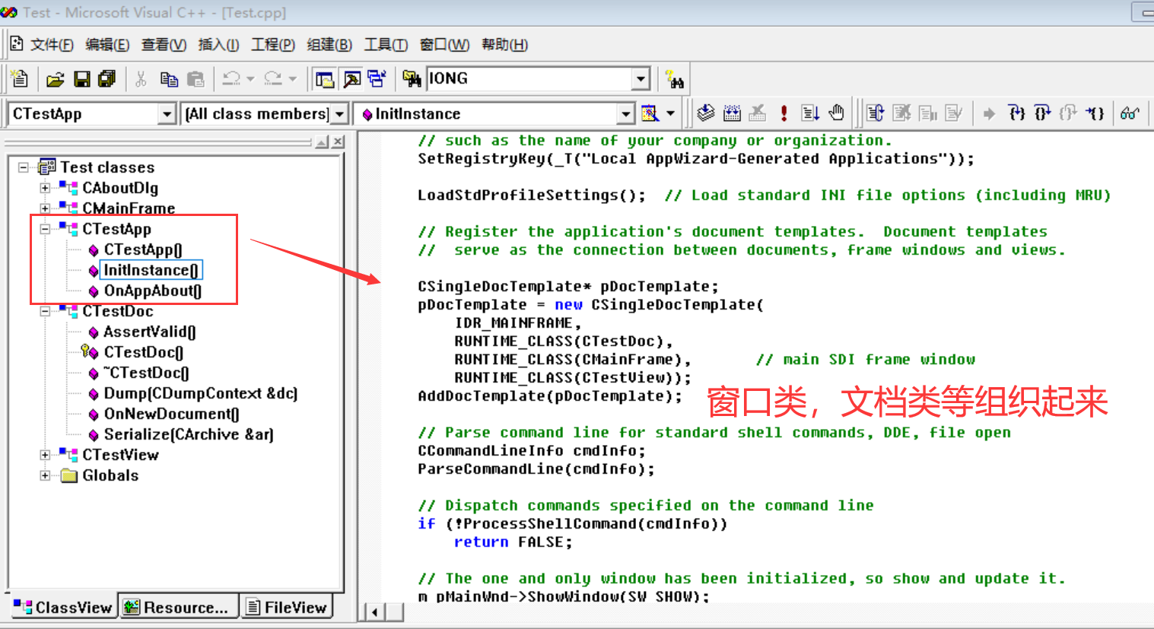Click the Paste clipboard icon

[196, 79]
